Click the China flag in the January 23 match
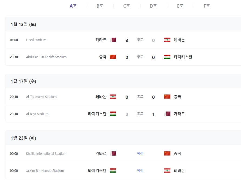 [167, 153]
